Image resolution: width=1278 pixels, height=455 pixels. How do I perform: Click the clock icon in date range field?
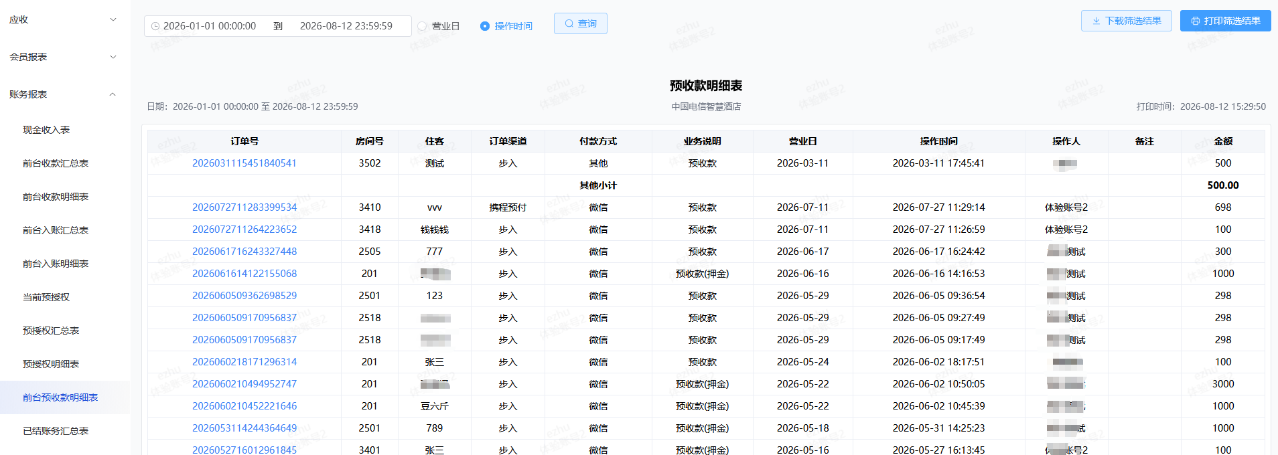pyautogui.click(x=155, y=26)
